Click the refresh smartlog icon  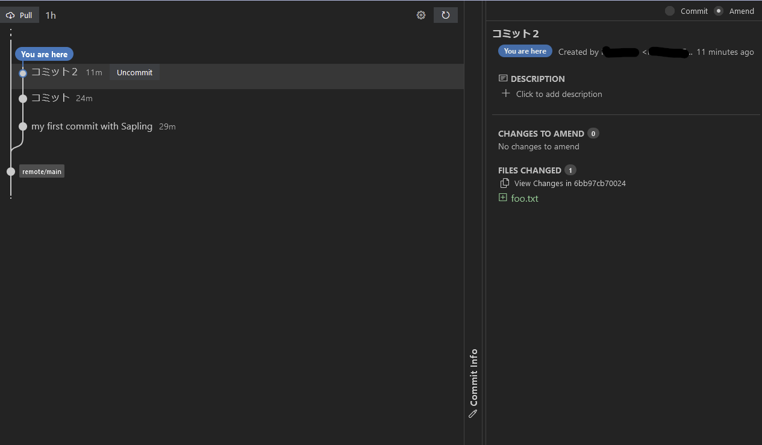coord(445,14)
